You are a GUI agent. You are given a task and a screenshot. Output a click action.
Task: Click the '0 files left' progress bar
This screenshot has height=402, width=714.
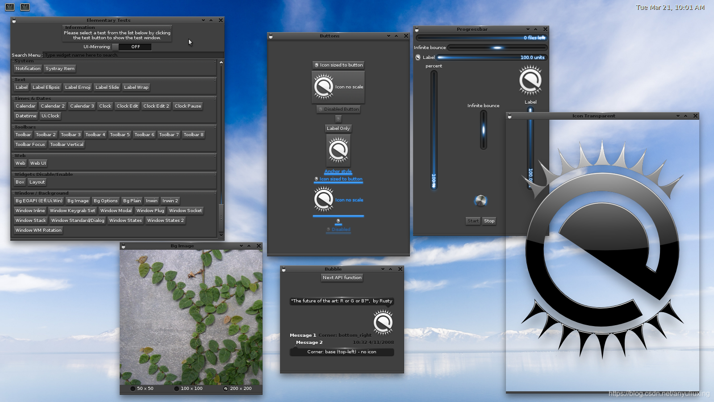click(481, 38)
